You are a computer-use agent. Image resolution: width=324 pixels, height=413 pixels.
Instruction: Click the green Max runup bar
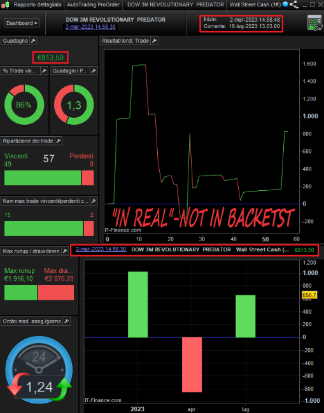click(x=21, y=292)
